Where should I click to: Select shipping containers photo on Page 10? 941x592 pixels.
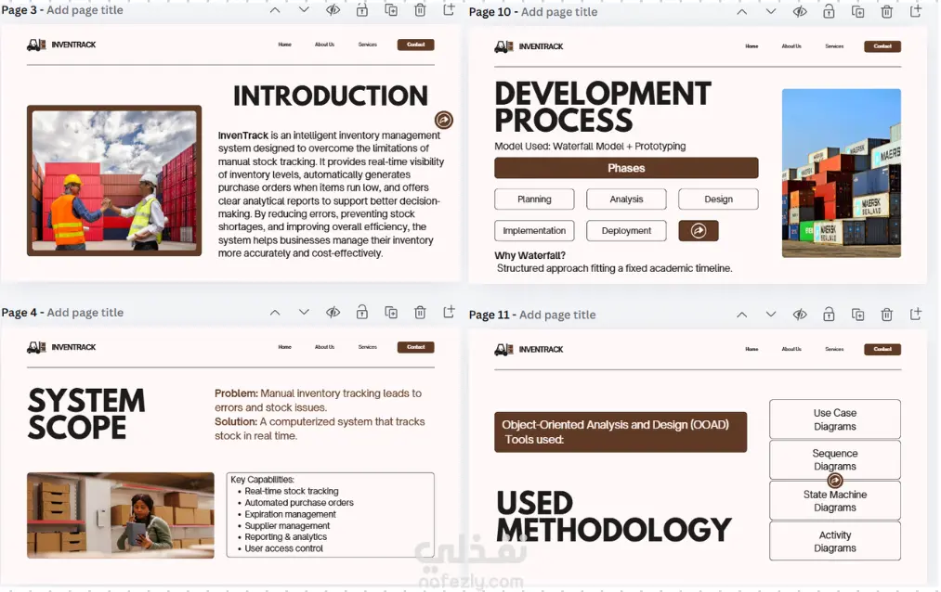(842, 174)
